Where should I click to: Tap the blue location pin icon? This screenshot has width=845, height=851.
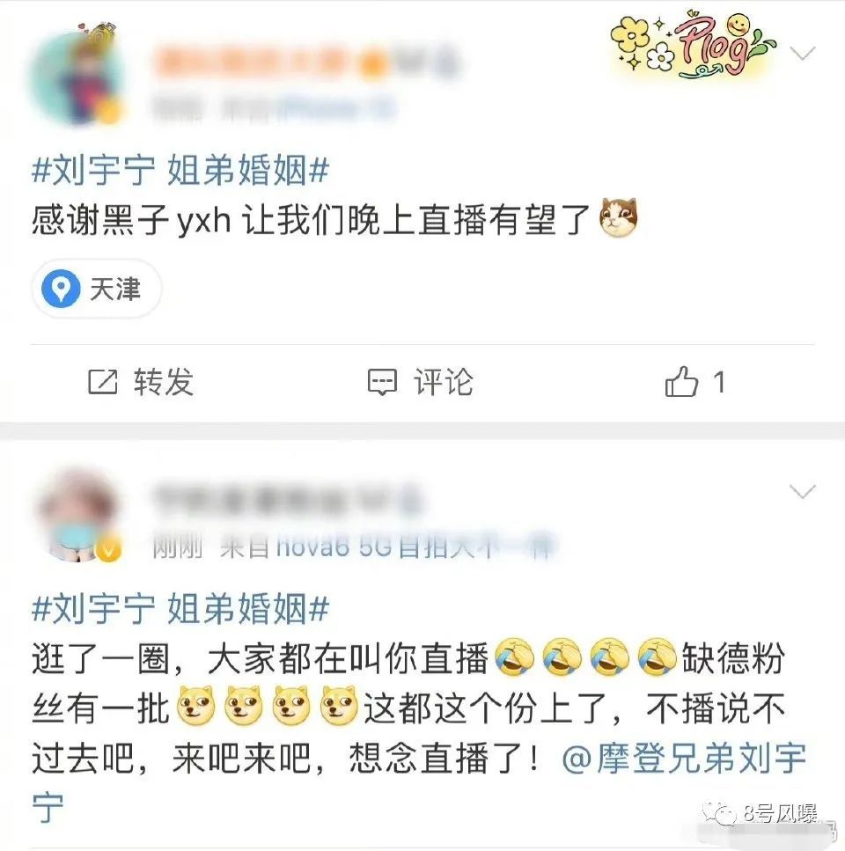(61, 288)
